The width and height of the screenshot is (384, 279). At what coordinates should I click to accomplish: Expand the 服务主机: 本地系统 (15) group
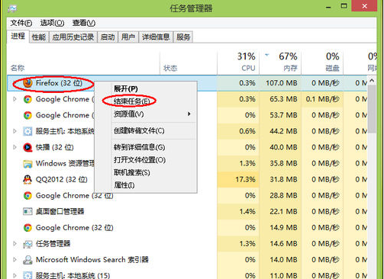pyautogui.click(x=15, y=275)
